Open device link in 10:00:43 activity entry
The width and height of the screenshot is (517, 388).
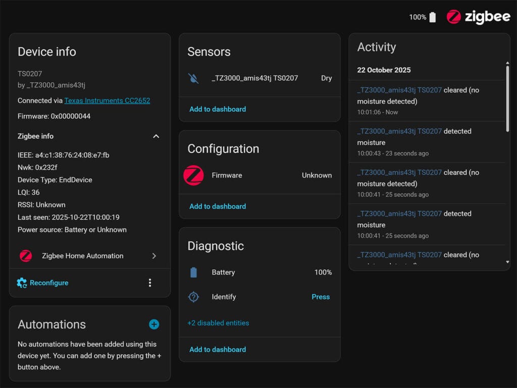pos(399,131)
